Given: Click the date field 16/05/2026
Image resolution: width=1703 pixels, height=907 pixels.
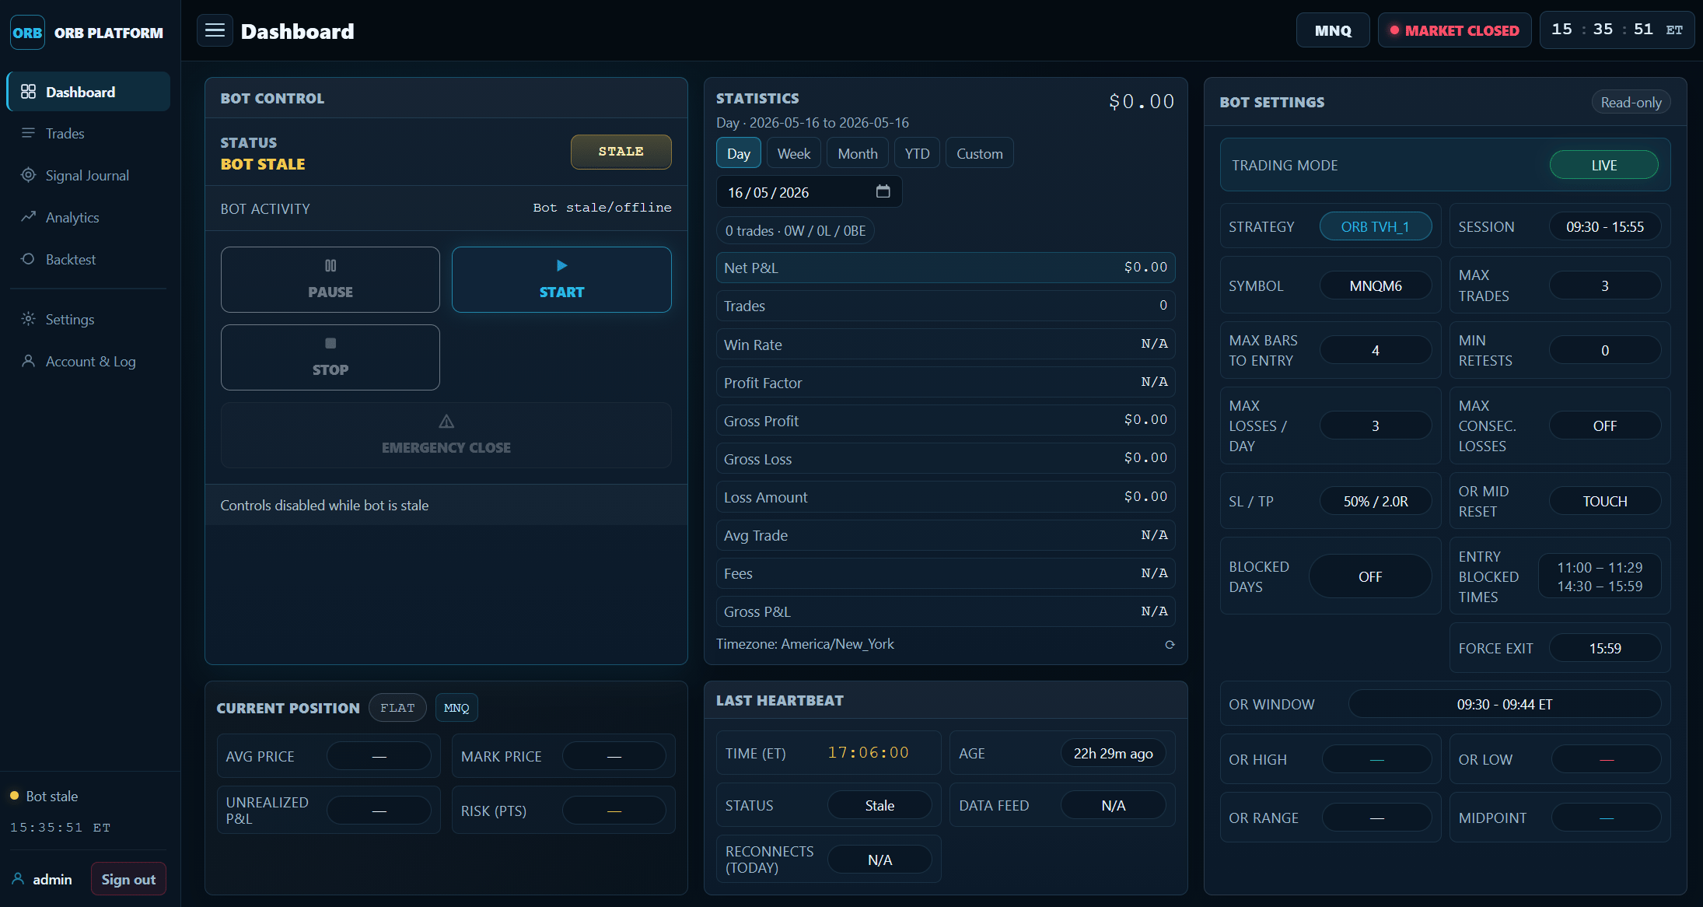Looking at the screenshot, I should [x=809, y=192].
